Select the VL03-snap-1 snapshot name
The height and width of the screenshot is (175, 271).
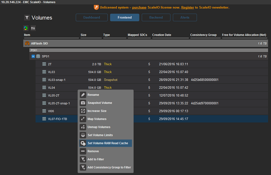(x=57, y=80)
